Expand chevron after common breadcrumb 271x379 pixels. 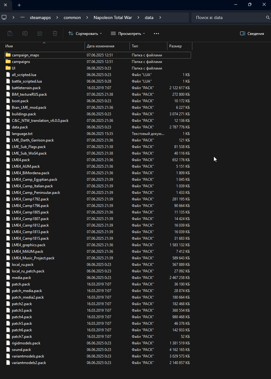87,18
